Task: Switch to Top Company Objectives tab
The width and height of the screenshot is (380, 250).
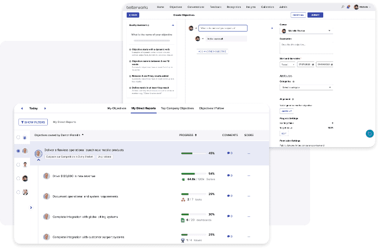Action: tap(178, 108)
